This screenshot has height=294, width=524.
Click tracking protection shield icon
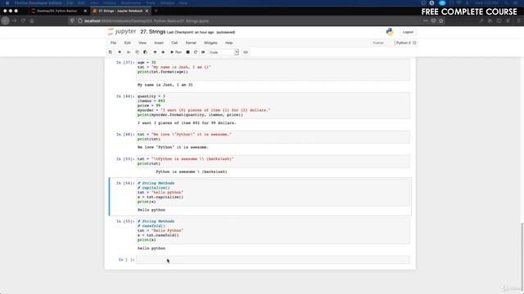(72, 20)
